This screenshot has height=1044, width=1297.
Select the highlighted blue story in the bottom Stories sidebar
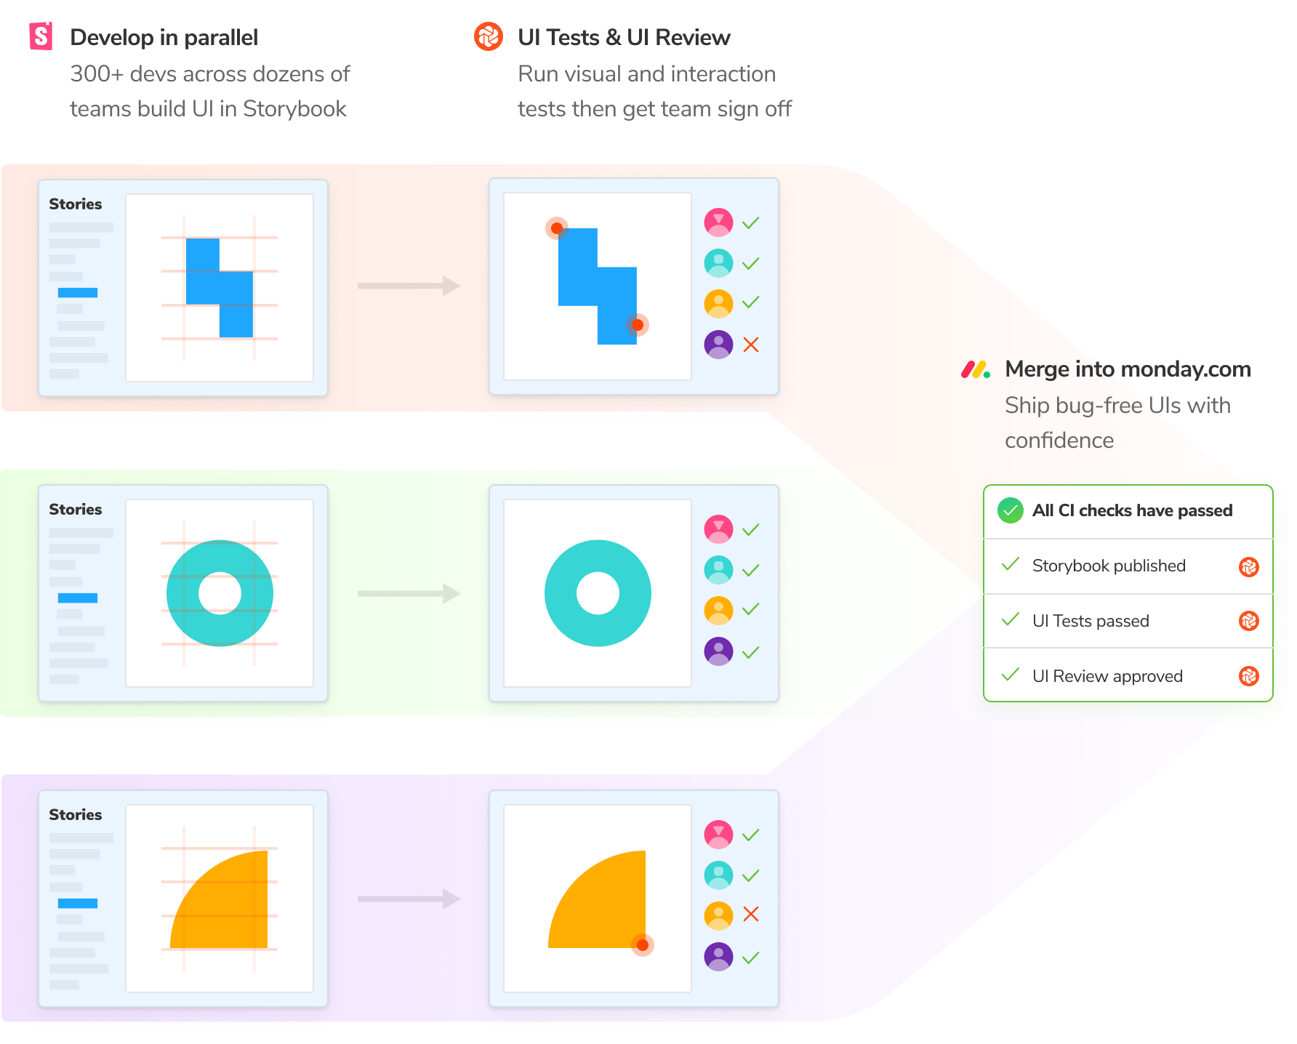coord(78,904)
